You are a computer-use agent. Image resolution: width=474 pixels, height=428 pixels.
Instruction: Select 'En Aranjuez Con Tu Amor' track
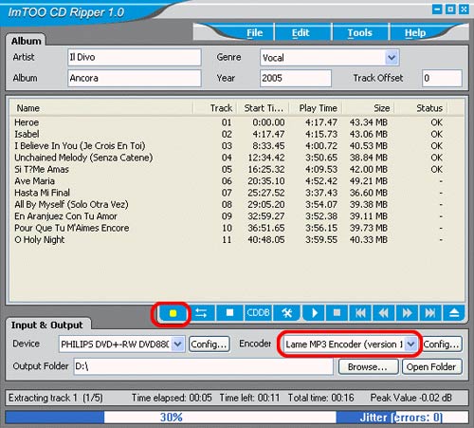point(65,216)
